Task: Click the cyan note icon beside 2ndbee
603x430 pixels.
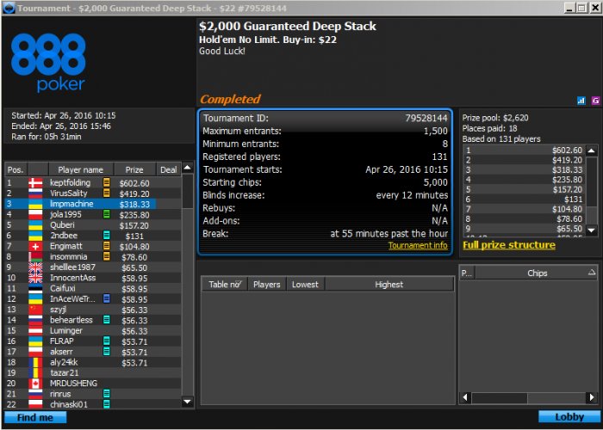Action: point(107,235)
